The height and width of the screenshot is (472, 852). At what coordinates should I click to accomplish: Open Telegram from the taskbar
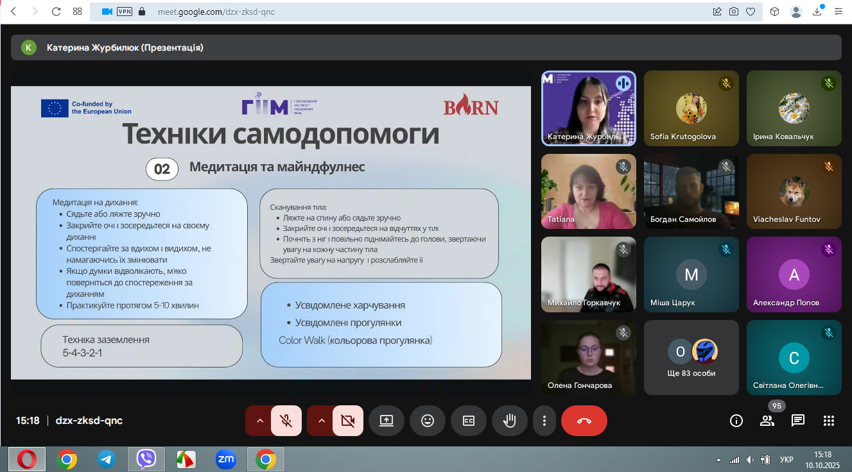[107, 459]
